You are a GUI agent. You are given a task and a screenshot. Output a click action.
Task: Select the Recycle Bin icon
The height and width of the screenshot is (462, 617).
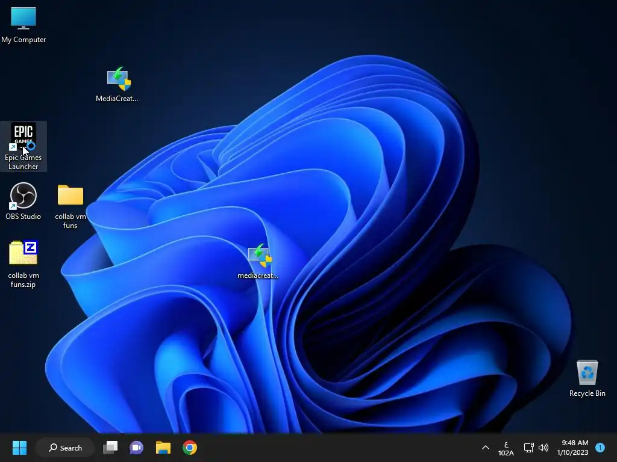coord(587,378)
